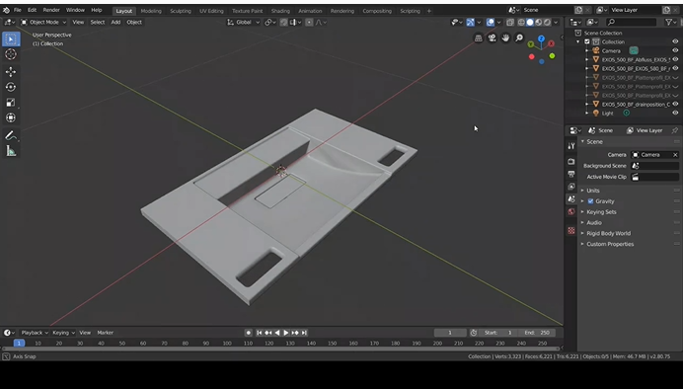Click the Blender logo menu
Image resolution: width=683 pixels, height=389 pixels.
click(x=6, y=10)
